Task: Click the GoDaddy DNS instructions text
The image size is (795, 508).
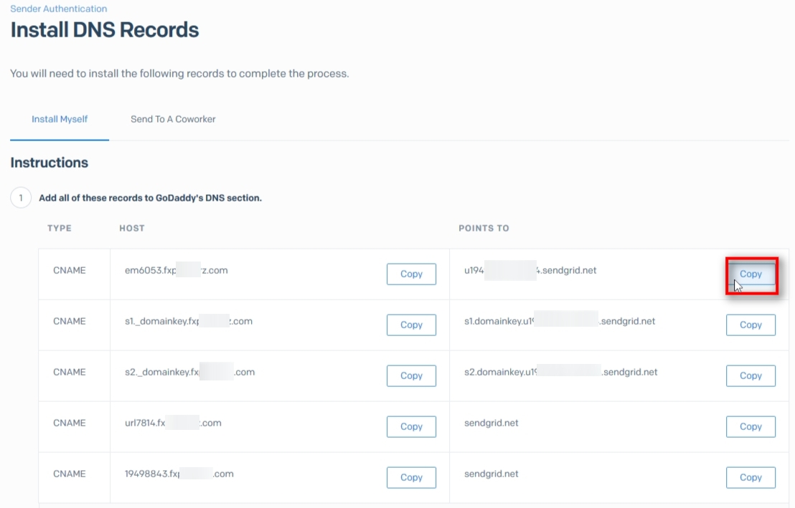Action: (x=149, y=197)
